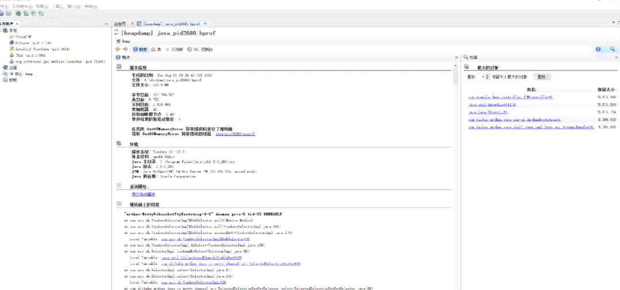Select Eclipse (pid 17796) in applications tree
This screenshot has height=290, width=620.
34,42
